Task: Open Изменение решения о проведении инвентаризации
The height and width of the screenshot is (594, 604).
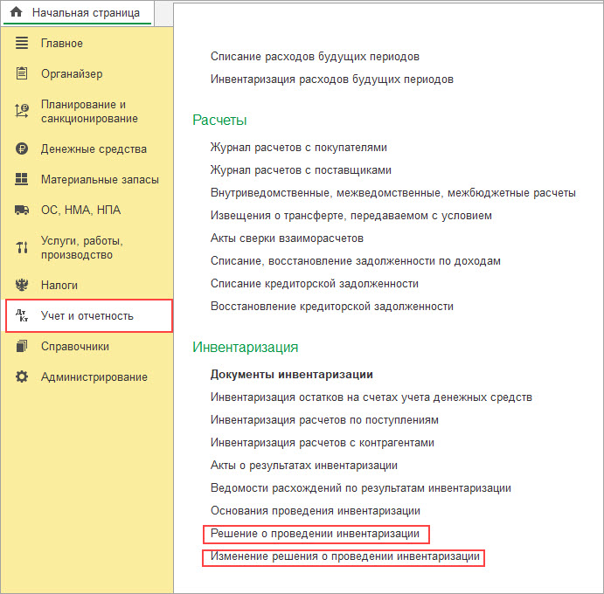Action: pyautogui.click(x=344, y=556)
